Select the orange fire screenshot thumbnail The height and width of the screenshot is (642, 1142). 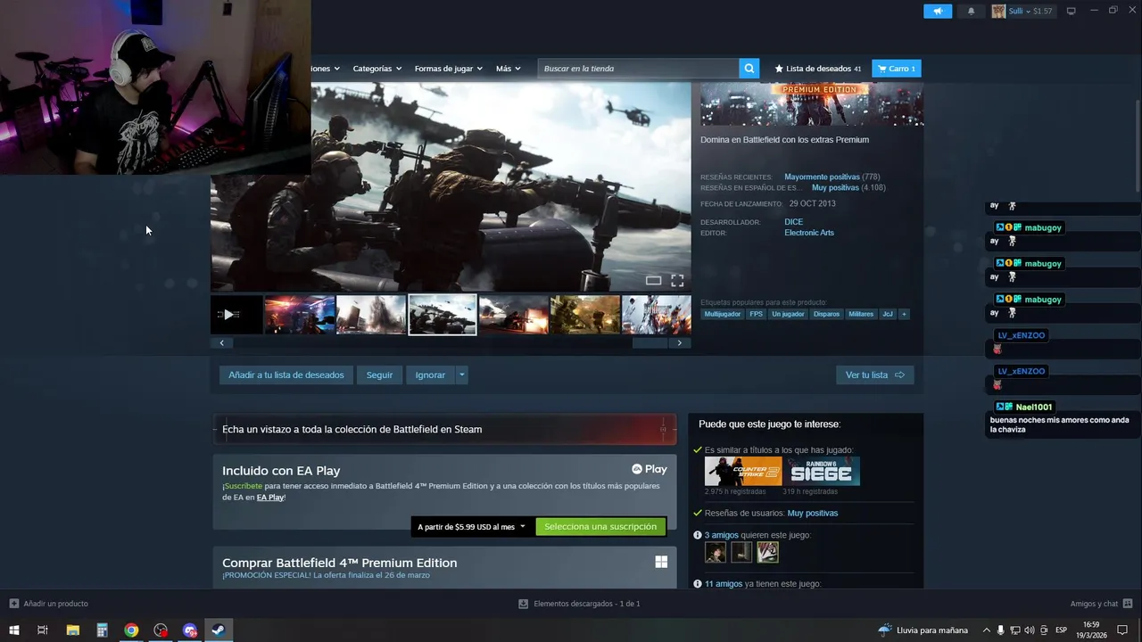514,315
